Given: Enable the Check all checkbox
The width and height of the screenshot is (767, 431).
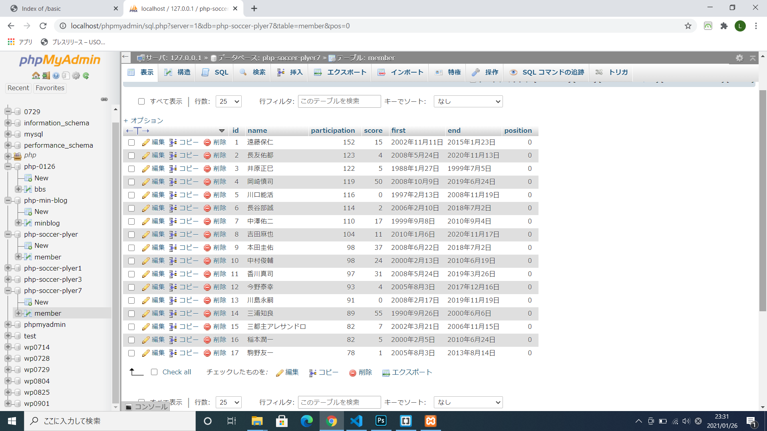Looking at the screenshot, I should pos(154,372).
